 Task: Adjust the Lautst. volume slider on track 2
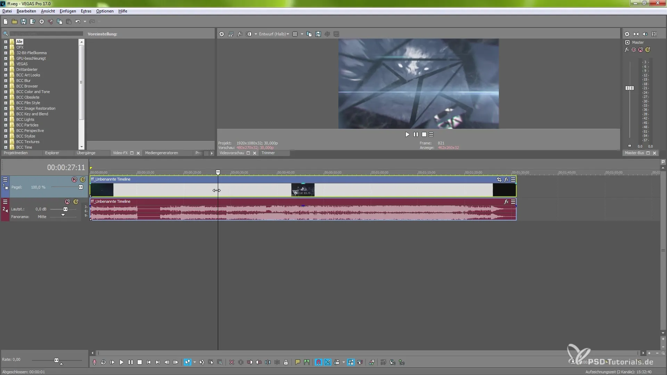(65, 209)
